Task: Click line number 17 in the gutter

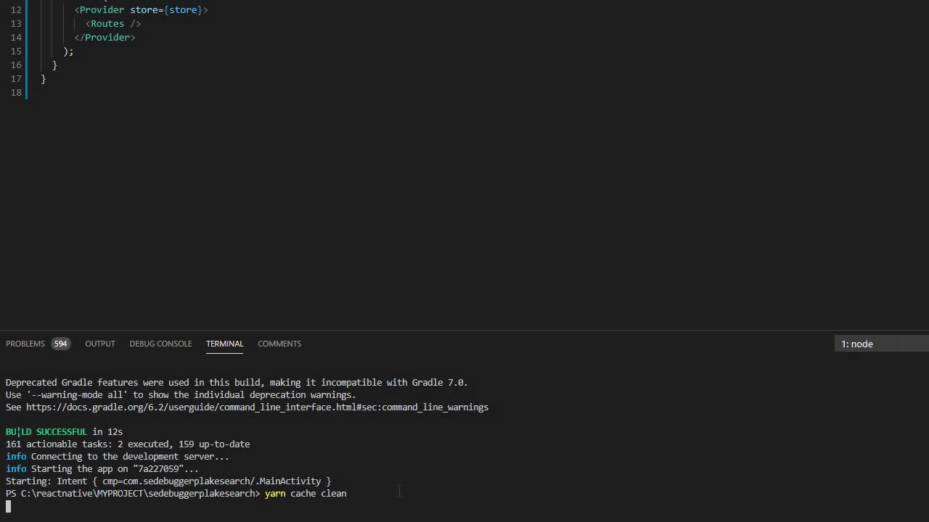Action: (x=16, y=79)
